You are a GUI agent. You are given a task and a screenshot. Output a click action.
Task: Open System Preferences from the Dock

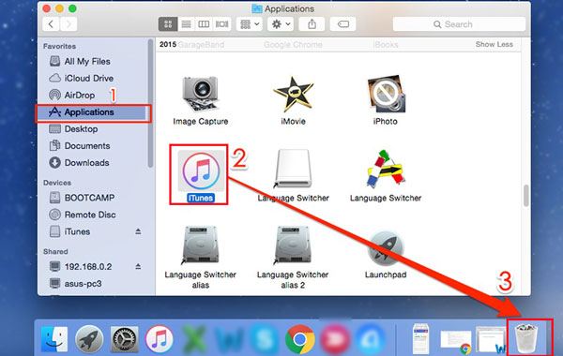tap(124, 339)
